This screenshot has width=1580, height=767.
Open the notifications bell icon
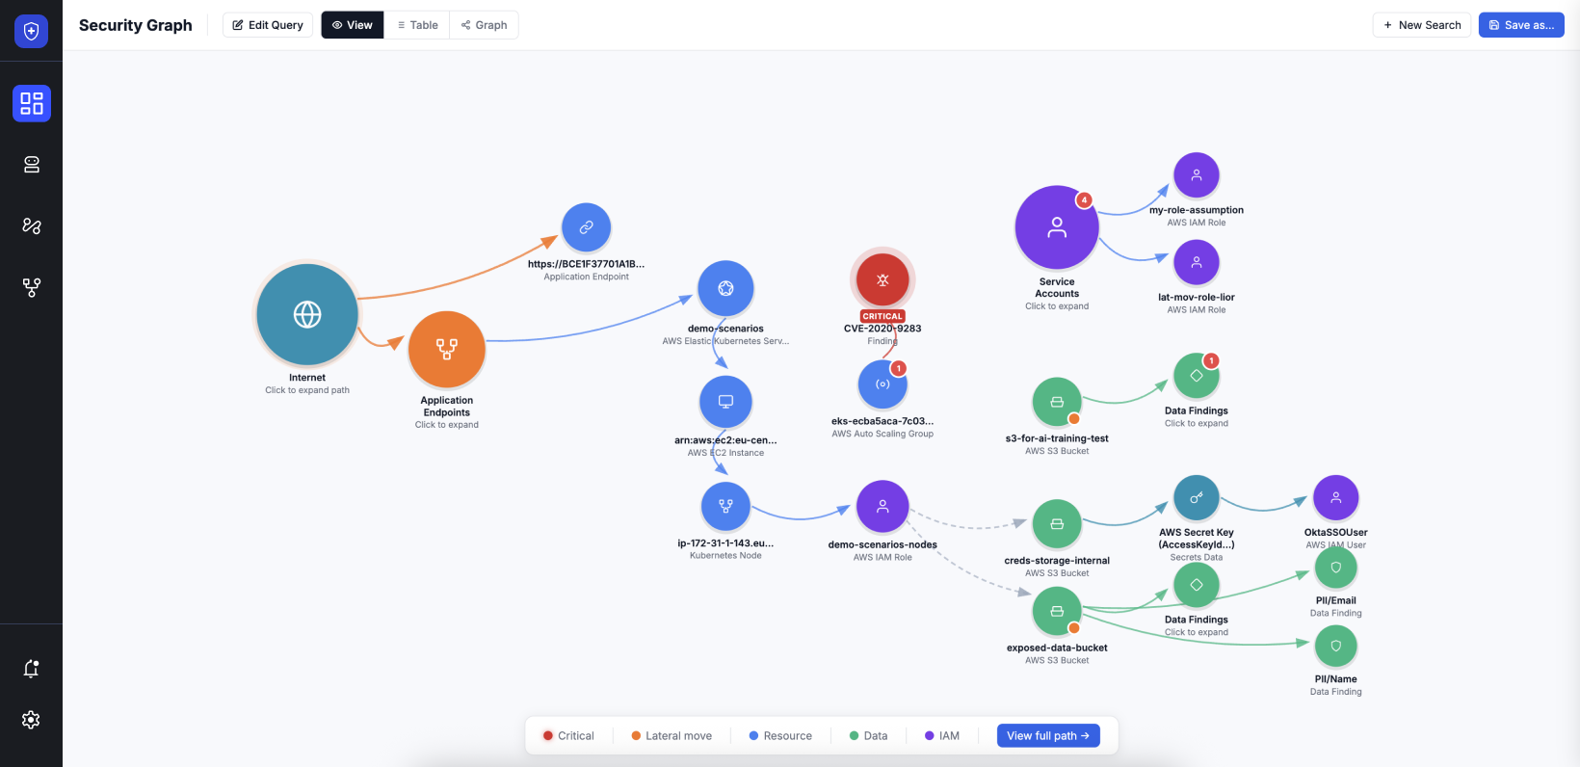coord(32,668)
